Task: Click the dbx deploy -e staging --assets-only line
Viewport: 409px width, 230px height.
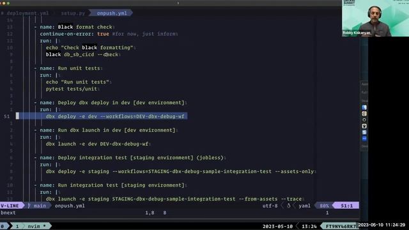Action: click(x=180, y=172)
